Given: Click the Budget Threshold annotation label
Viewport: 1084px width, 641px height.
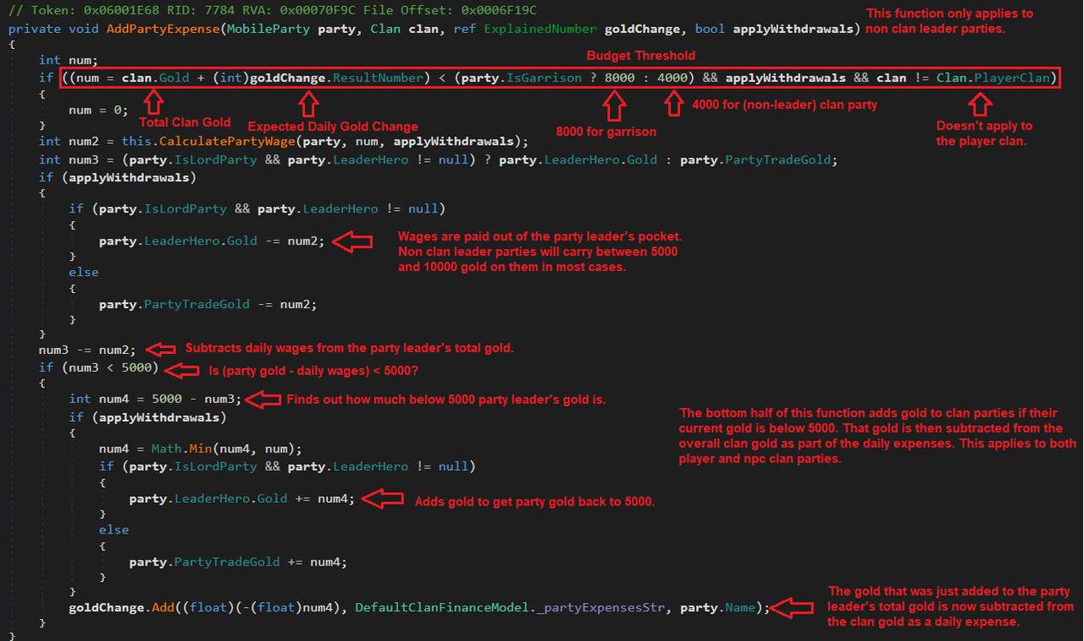Looking at the screenshot, I should click(640, 55).
